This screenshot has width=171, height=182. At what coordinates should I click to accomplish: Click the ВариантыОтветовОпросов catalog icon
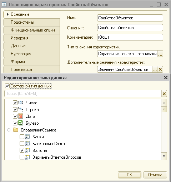click(x=27, y=157)
